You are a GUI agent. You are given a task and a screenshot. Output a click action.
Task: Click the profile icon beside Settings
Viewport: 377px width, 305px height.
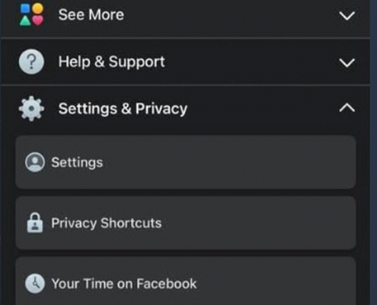[x=35, y=162]
